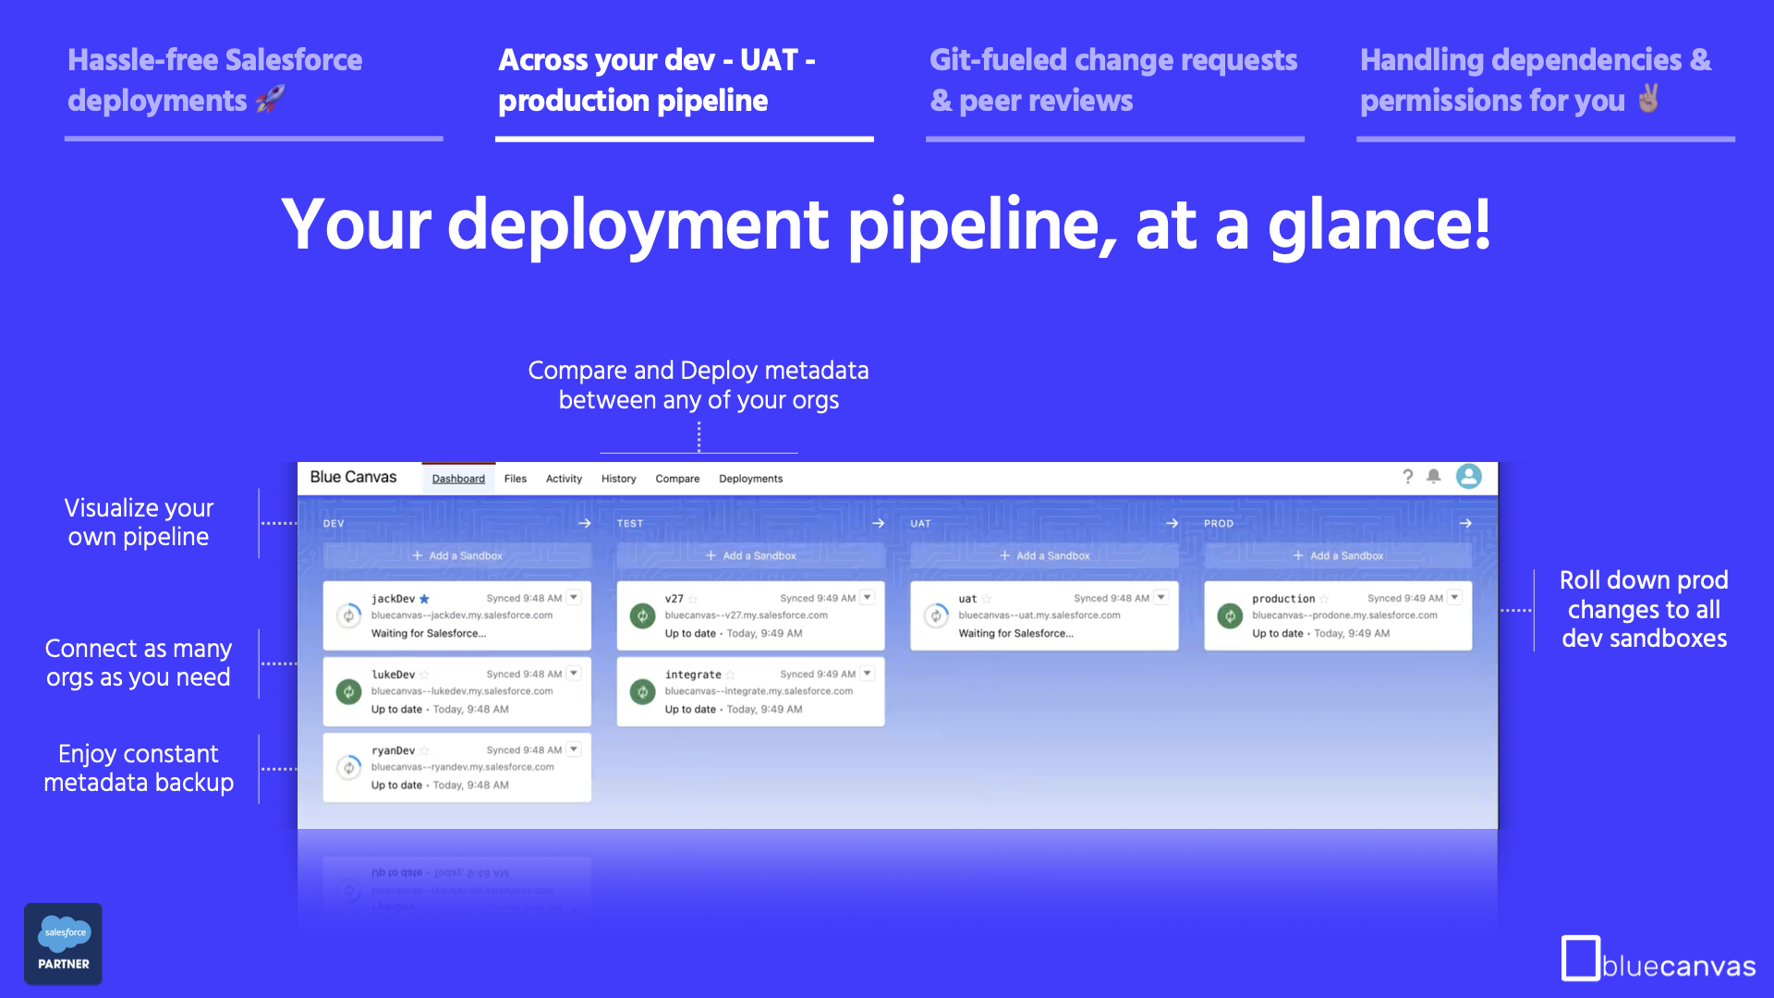Favorite the production sandbox star

coord(1326,599)
